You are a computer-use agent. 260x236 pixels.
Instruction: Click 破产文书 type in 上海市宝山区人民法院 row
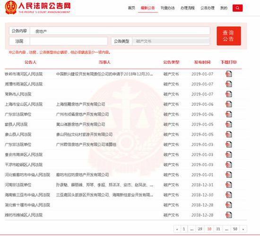tap(171, 104)
